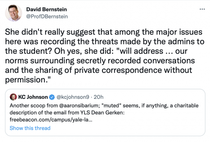Screen dimensions: 210x142
Task: Click the KC Johnson name in quote
Action: [x=33, y=96]
